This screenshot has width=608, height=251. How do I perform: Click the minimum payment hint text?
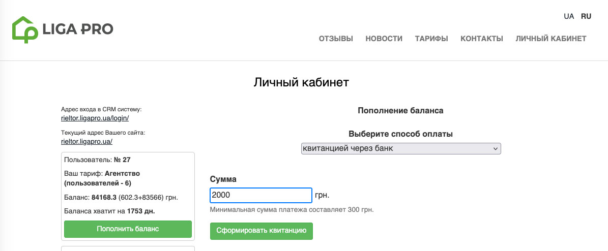click(292, 209)
